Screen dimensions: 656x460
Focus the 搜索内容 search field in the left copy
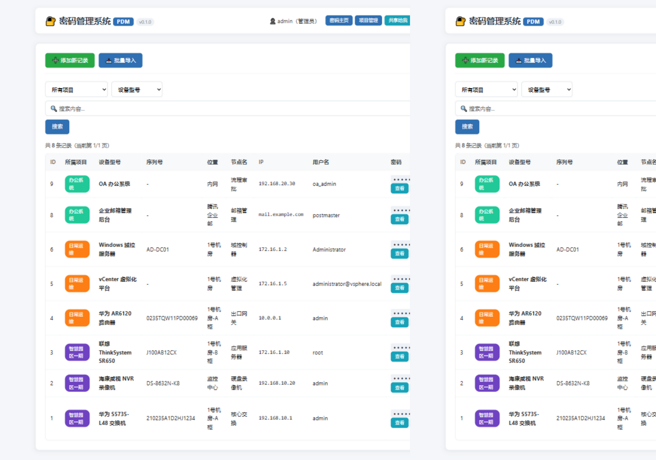pyautogui.click(x=228, y=108)
